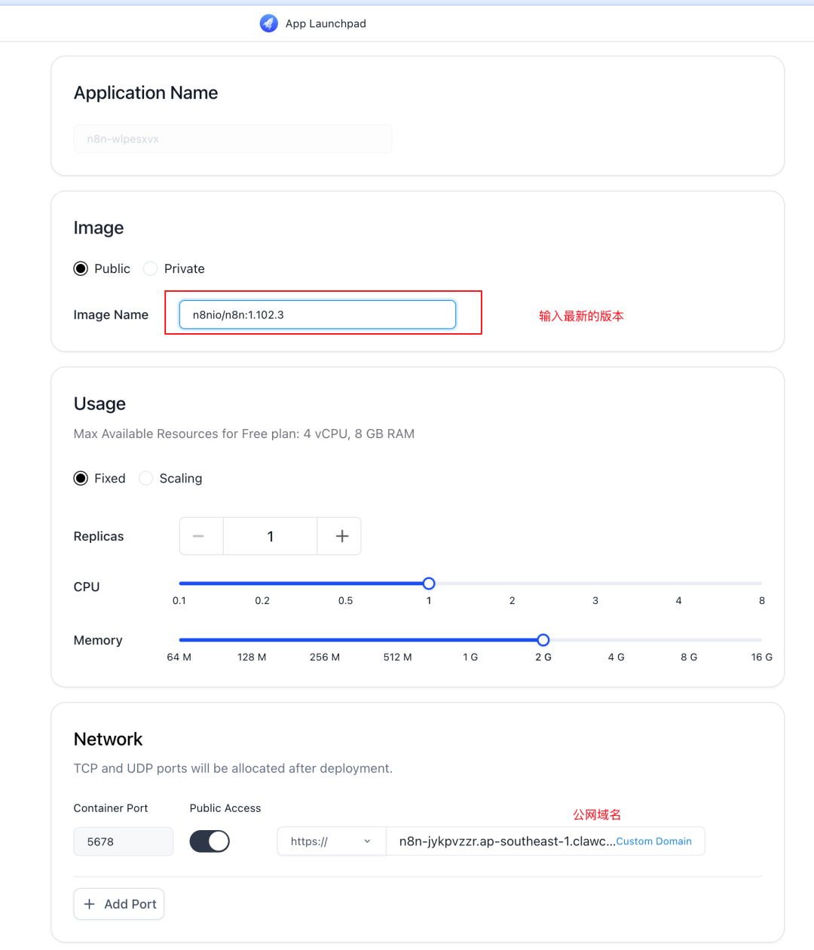Choose the Fixed usage mode

(81, 478)
